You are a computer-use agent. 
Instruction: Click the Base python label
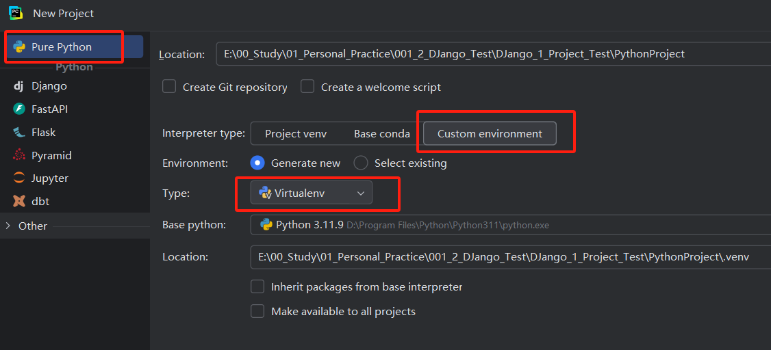pyautogui.click(x=194, y=225)
